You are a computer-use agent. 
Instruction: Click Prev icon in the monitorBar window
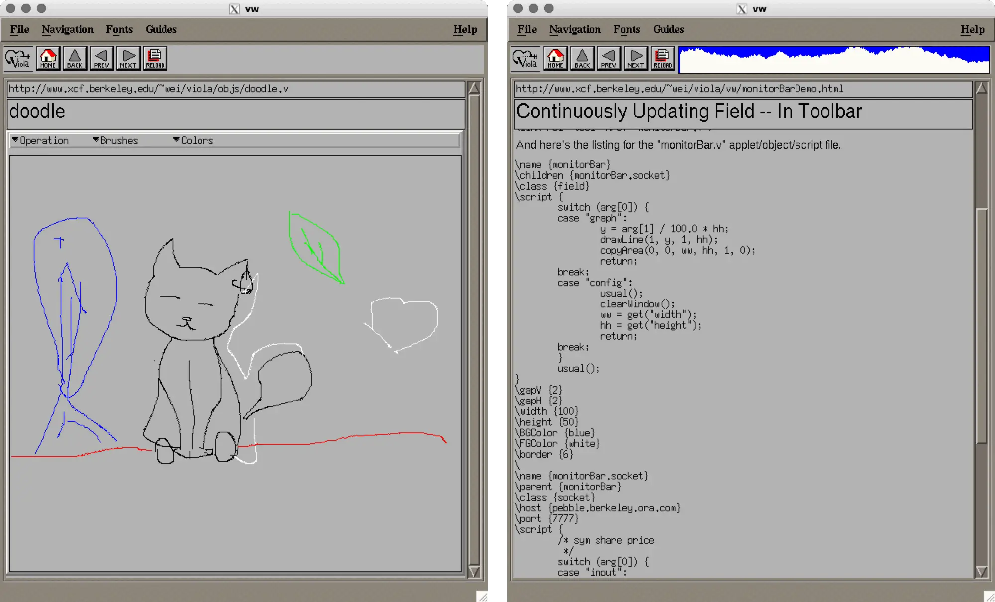click(x=609, y=59)
